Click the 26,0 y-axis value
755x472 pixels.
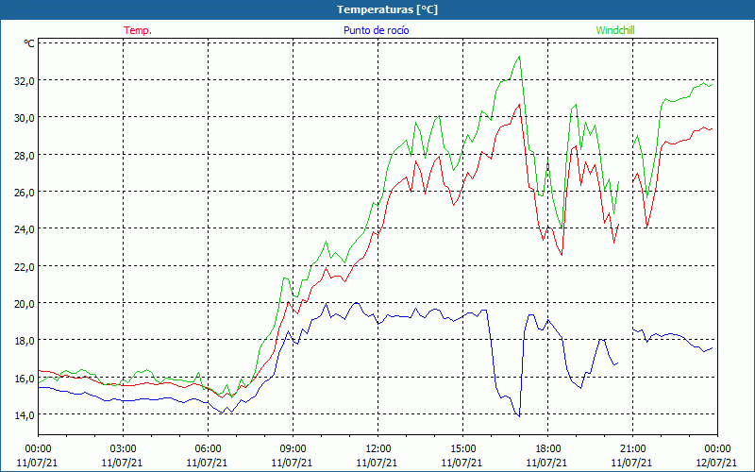click(x=25, y=193)
